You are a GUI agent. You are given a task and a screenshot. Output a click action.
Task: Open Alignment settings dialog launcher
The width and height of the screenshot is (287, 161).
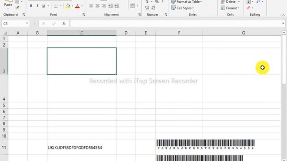139,15
